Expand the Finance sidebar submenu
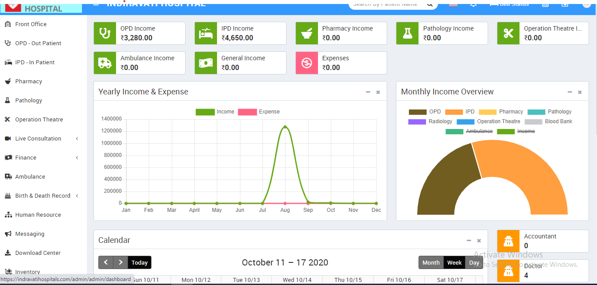Image resolution: width=597 pixels, height=285 pixels. click(x=77, y=158)
